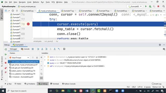Viewport: 166px width, 93px height.
Task: Start debugging with the bug icon
Action: [x=150, y=6]
